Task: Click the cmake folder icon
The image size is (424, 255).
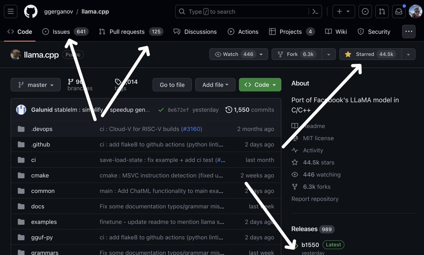Action: (x=21, y=175)
